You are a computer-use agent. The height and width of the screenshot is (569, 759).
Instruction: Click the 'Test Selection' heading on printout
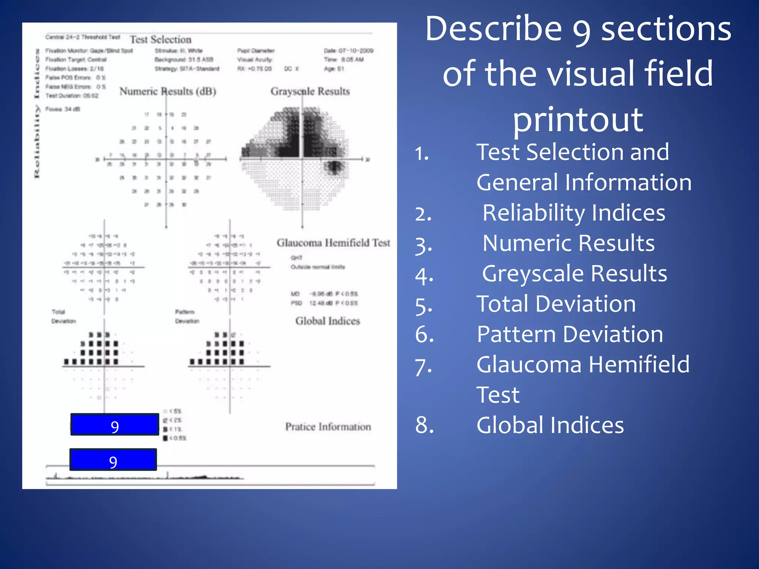click(160, 40)
